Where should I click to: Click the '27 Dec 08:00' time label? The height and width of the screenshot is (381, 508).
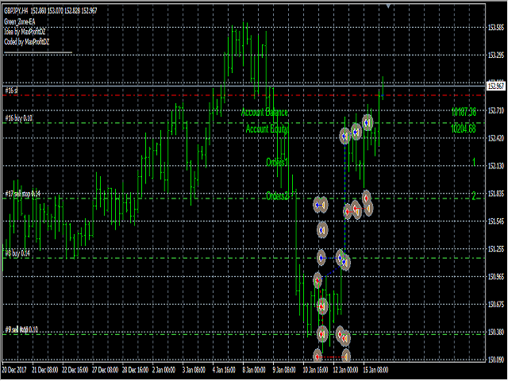pyautogui.click(x=106, y=370)
